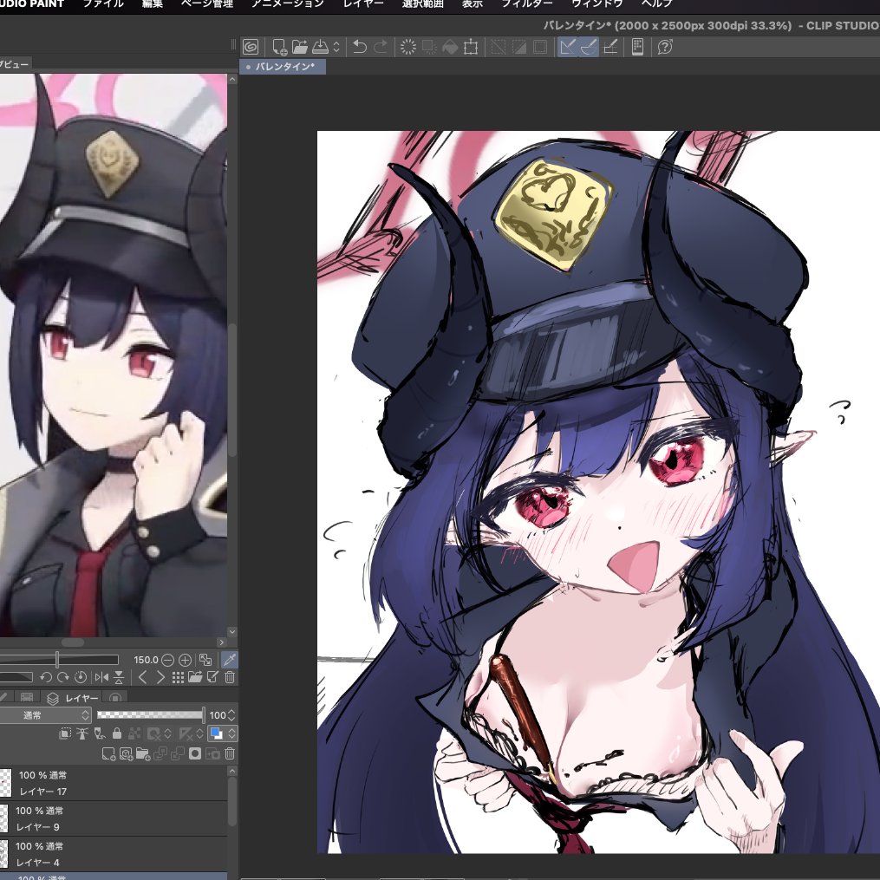This screenshot has width=880, height=880.
Task: Open the Clip Studio launcher icon
Action: click(x=251, y=47)
